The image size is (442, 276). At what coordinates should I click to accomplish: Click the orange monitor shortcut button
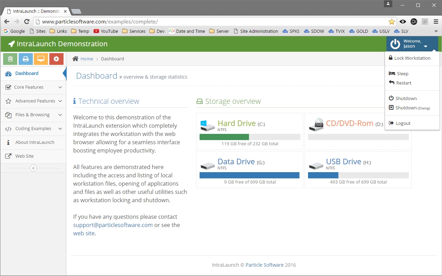coord(41,59)
